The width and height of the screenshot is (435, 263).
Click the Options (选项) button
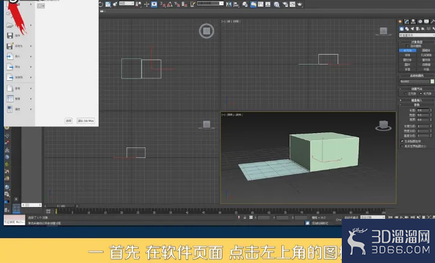tap(68, 121)
